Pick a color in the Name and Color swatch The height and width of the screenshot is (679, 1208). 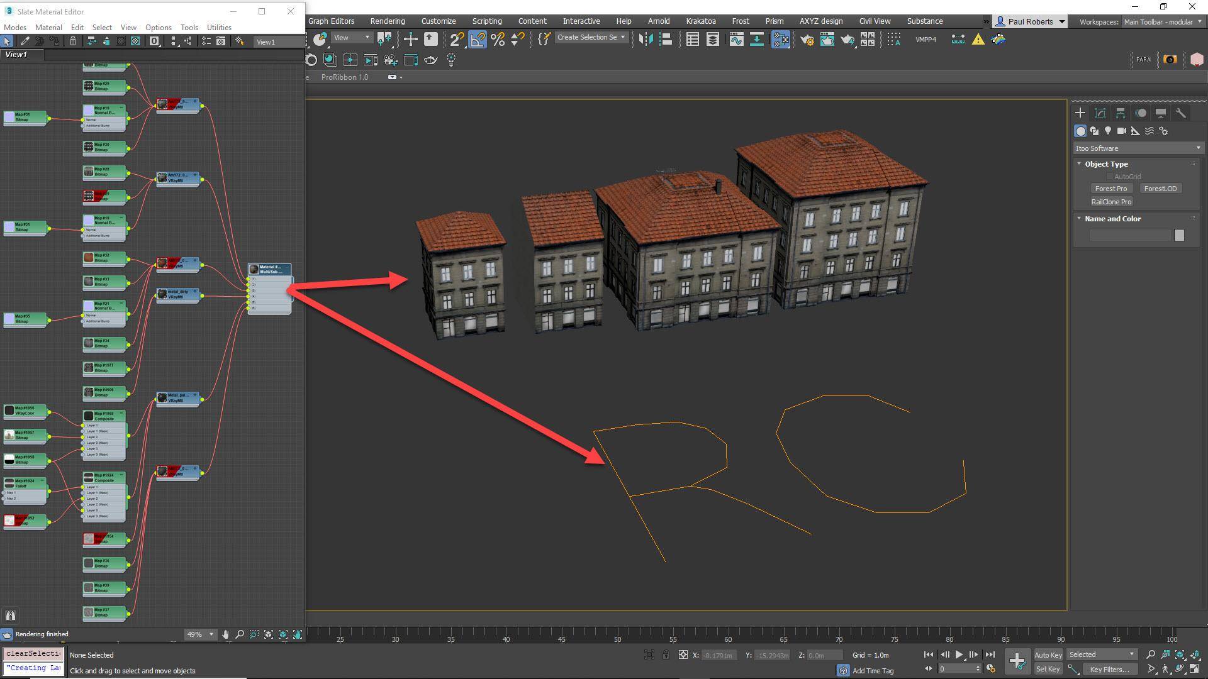pyautogui.click(x=1178, y=235)
